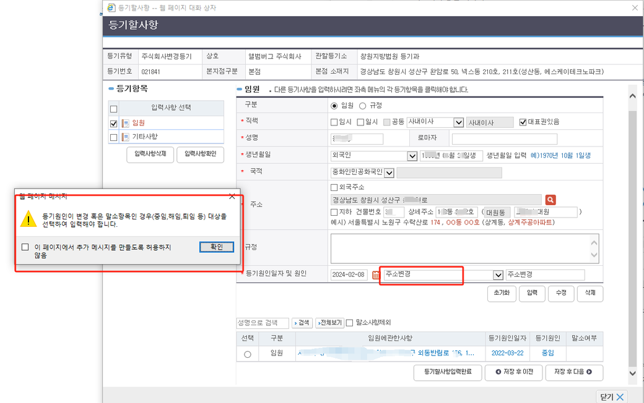644x403 pixels.
Task: Click the yellow warning triangle icon
Action: point(28,219)
